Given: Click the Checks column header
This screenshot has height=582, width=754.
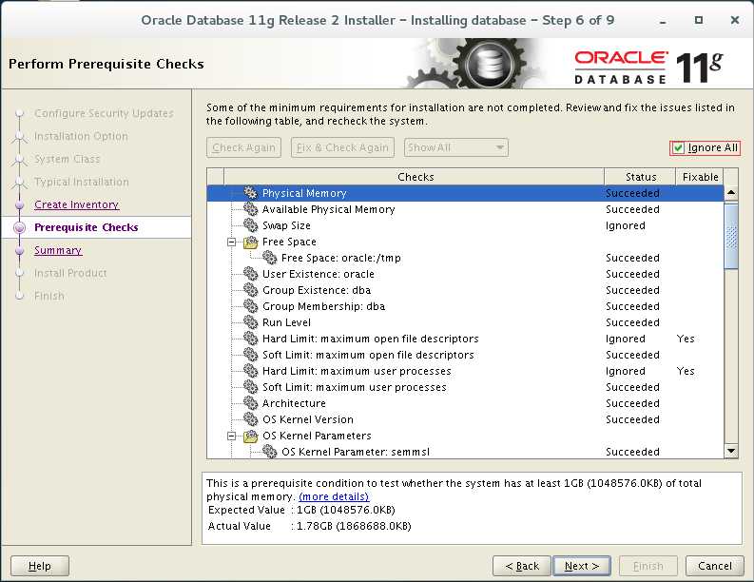Looking at the screenshot, I should click(x=415, y=177).
